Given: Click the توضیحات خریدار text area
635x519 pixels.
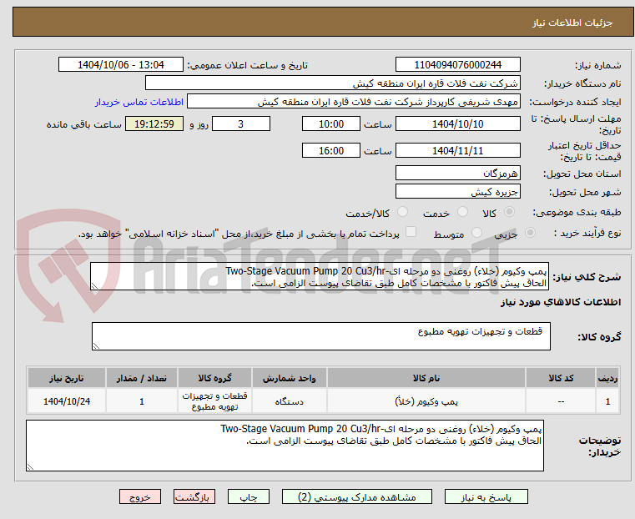Looking at the screenshot, I should 285,446.
